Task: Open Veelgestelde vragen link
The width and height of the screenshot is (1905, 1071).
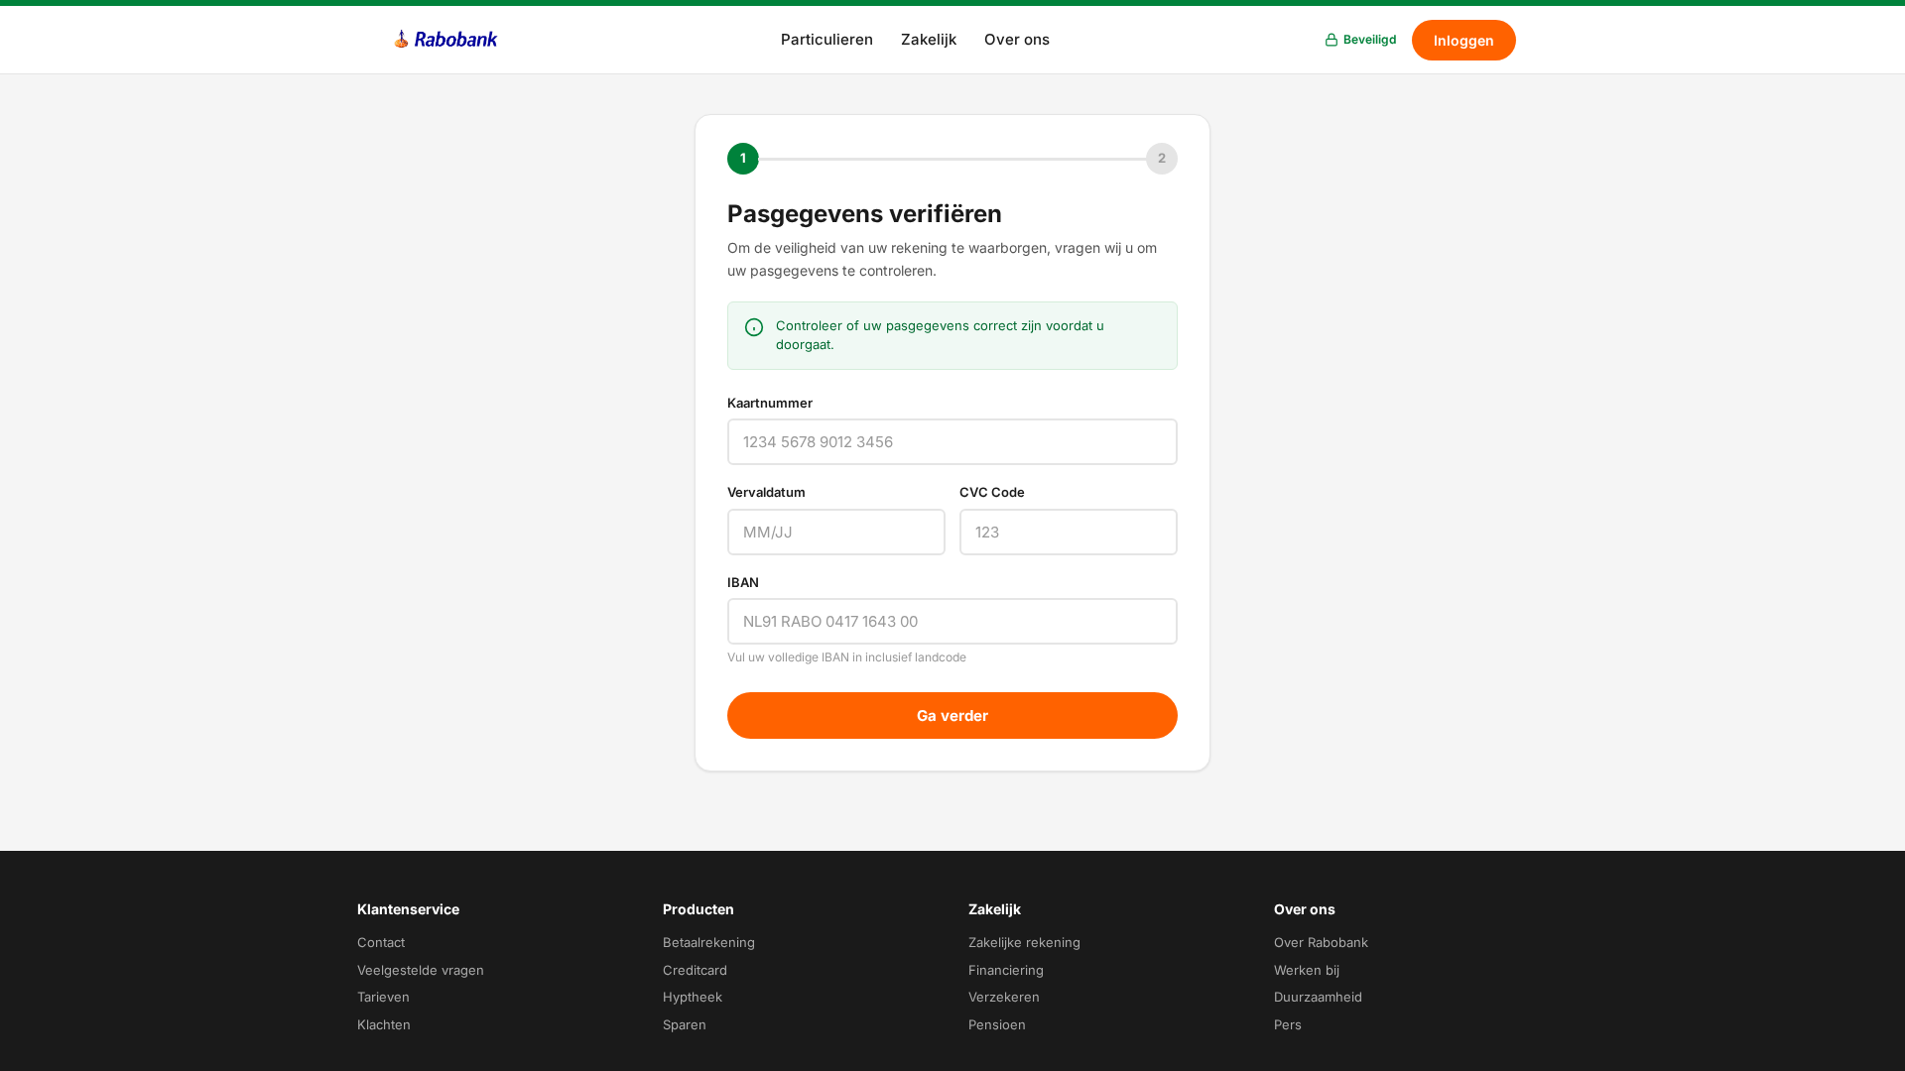Action: click(421, 970)
